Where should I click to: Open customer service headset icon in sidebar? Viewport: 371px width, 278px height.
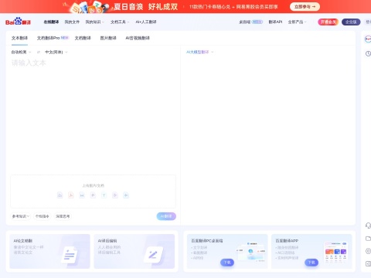tap(368, 225)
